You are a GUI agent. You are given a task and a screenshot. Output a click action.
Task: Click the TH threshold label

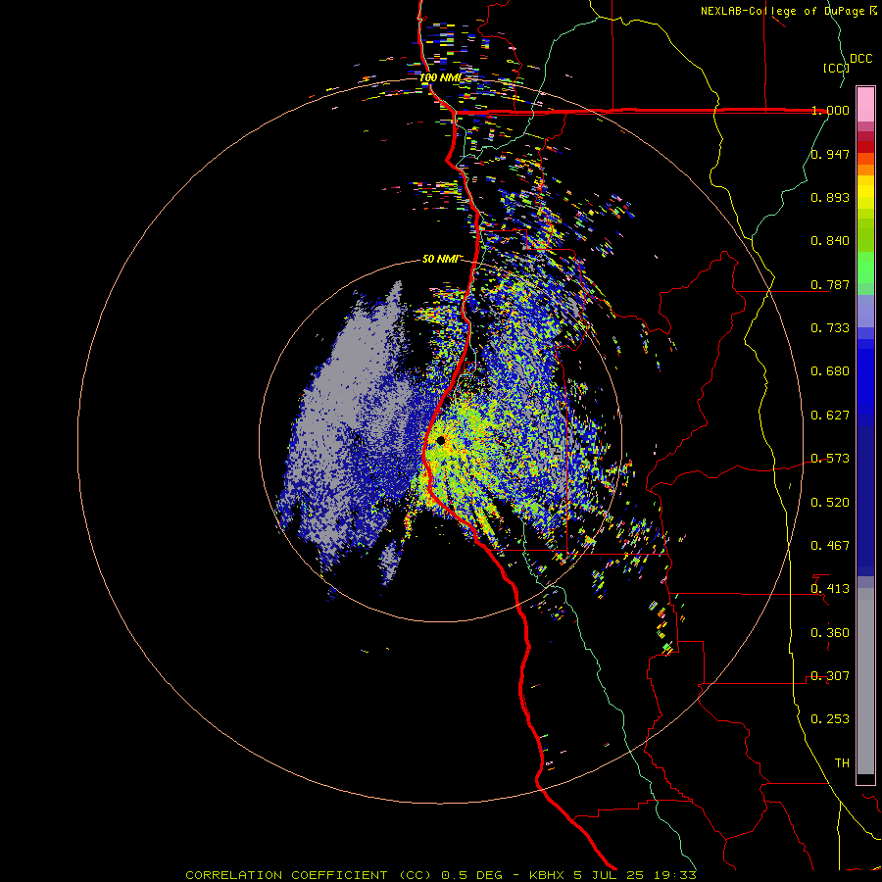(842, 762)
